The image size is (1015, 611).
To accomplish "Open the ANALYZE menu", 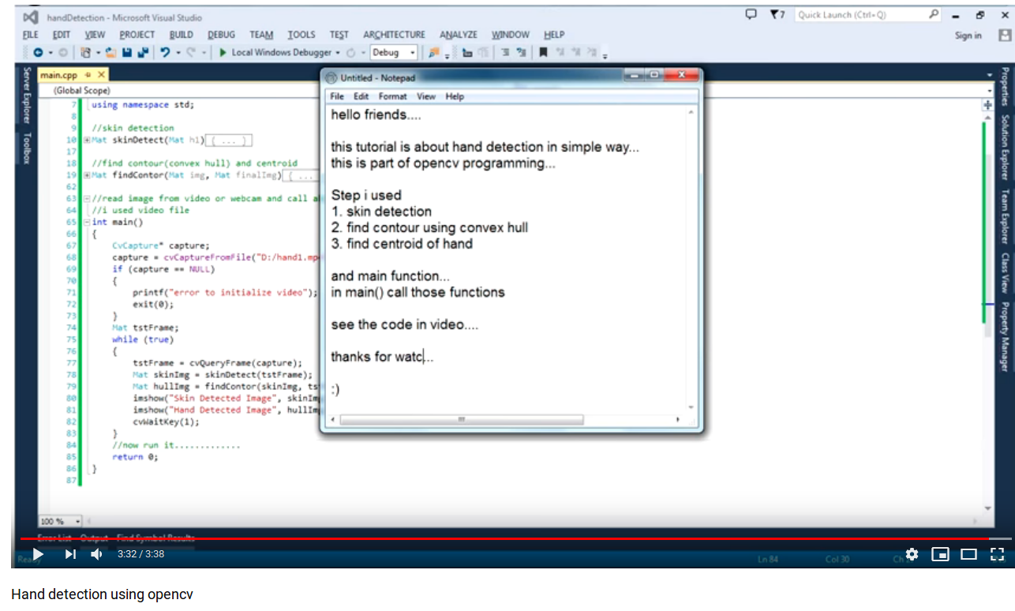I will pyautogui.click(x=459, y=35).
